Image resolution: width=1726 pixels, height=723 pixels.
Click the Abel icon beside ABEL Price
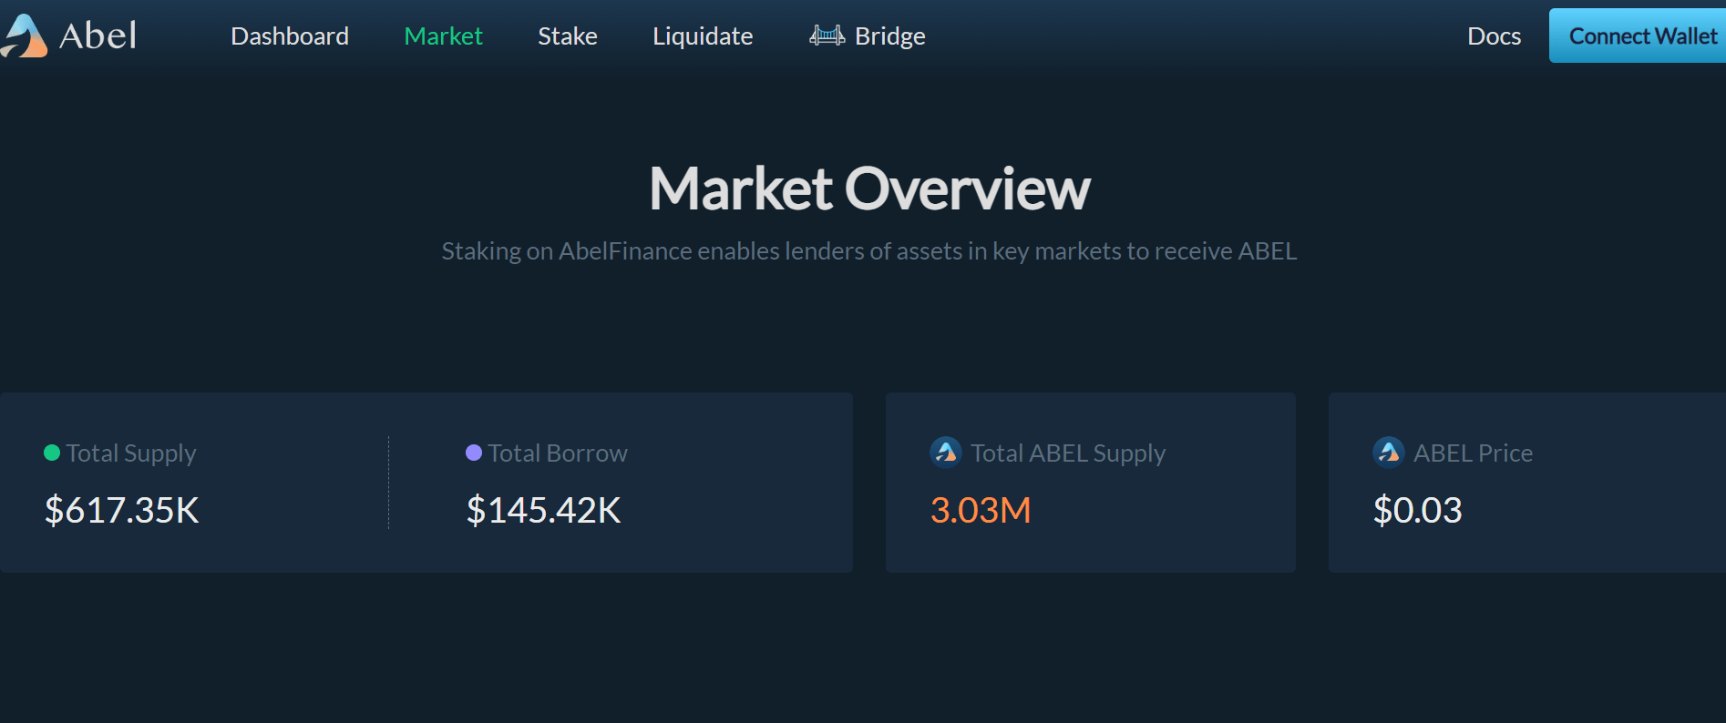[1388, 452]
